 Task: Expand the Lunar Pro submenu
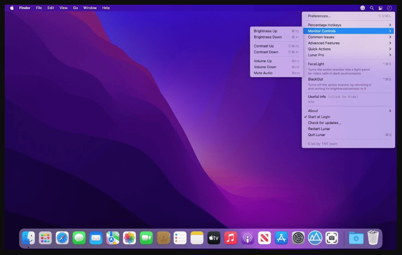pyautogui.click(x=348, y=55)
